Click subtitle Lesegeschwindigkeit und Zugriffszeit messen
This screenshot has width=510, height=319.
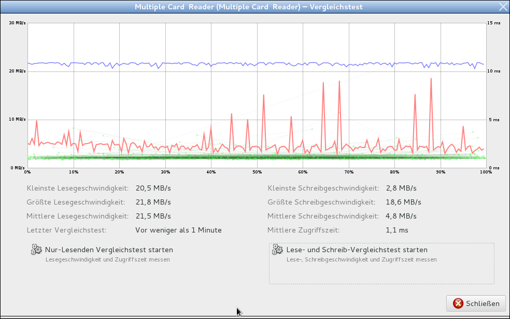107,259
